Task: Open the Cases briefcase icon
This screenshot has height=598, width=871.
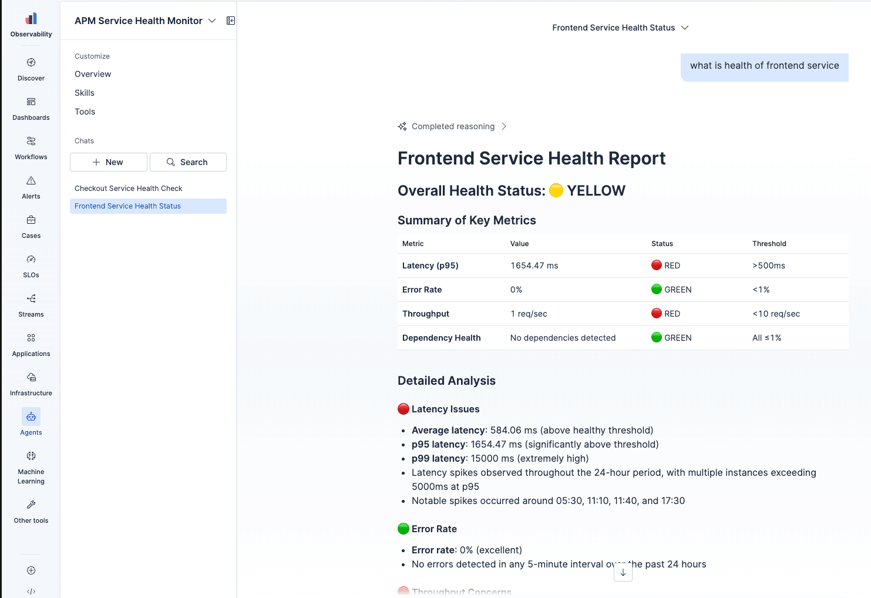Action: click(31, 220)
